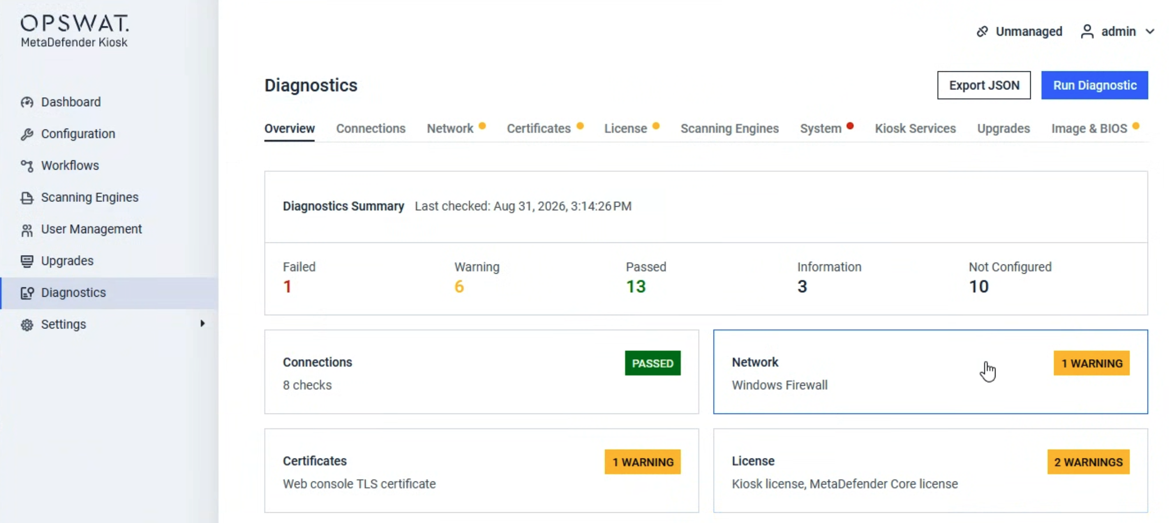Image resolution: width=1169 pixels, height=523 pixels.
Task: Click the 'Windows Firewall' text
Action: tap(779, 385)
